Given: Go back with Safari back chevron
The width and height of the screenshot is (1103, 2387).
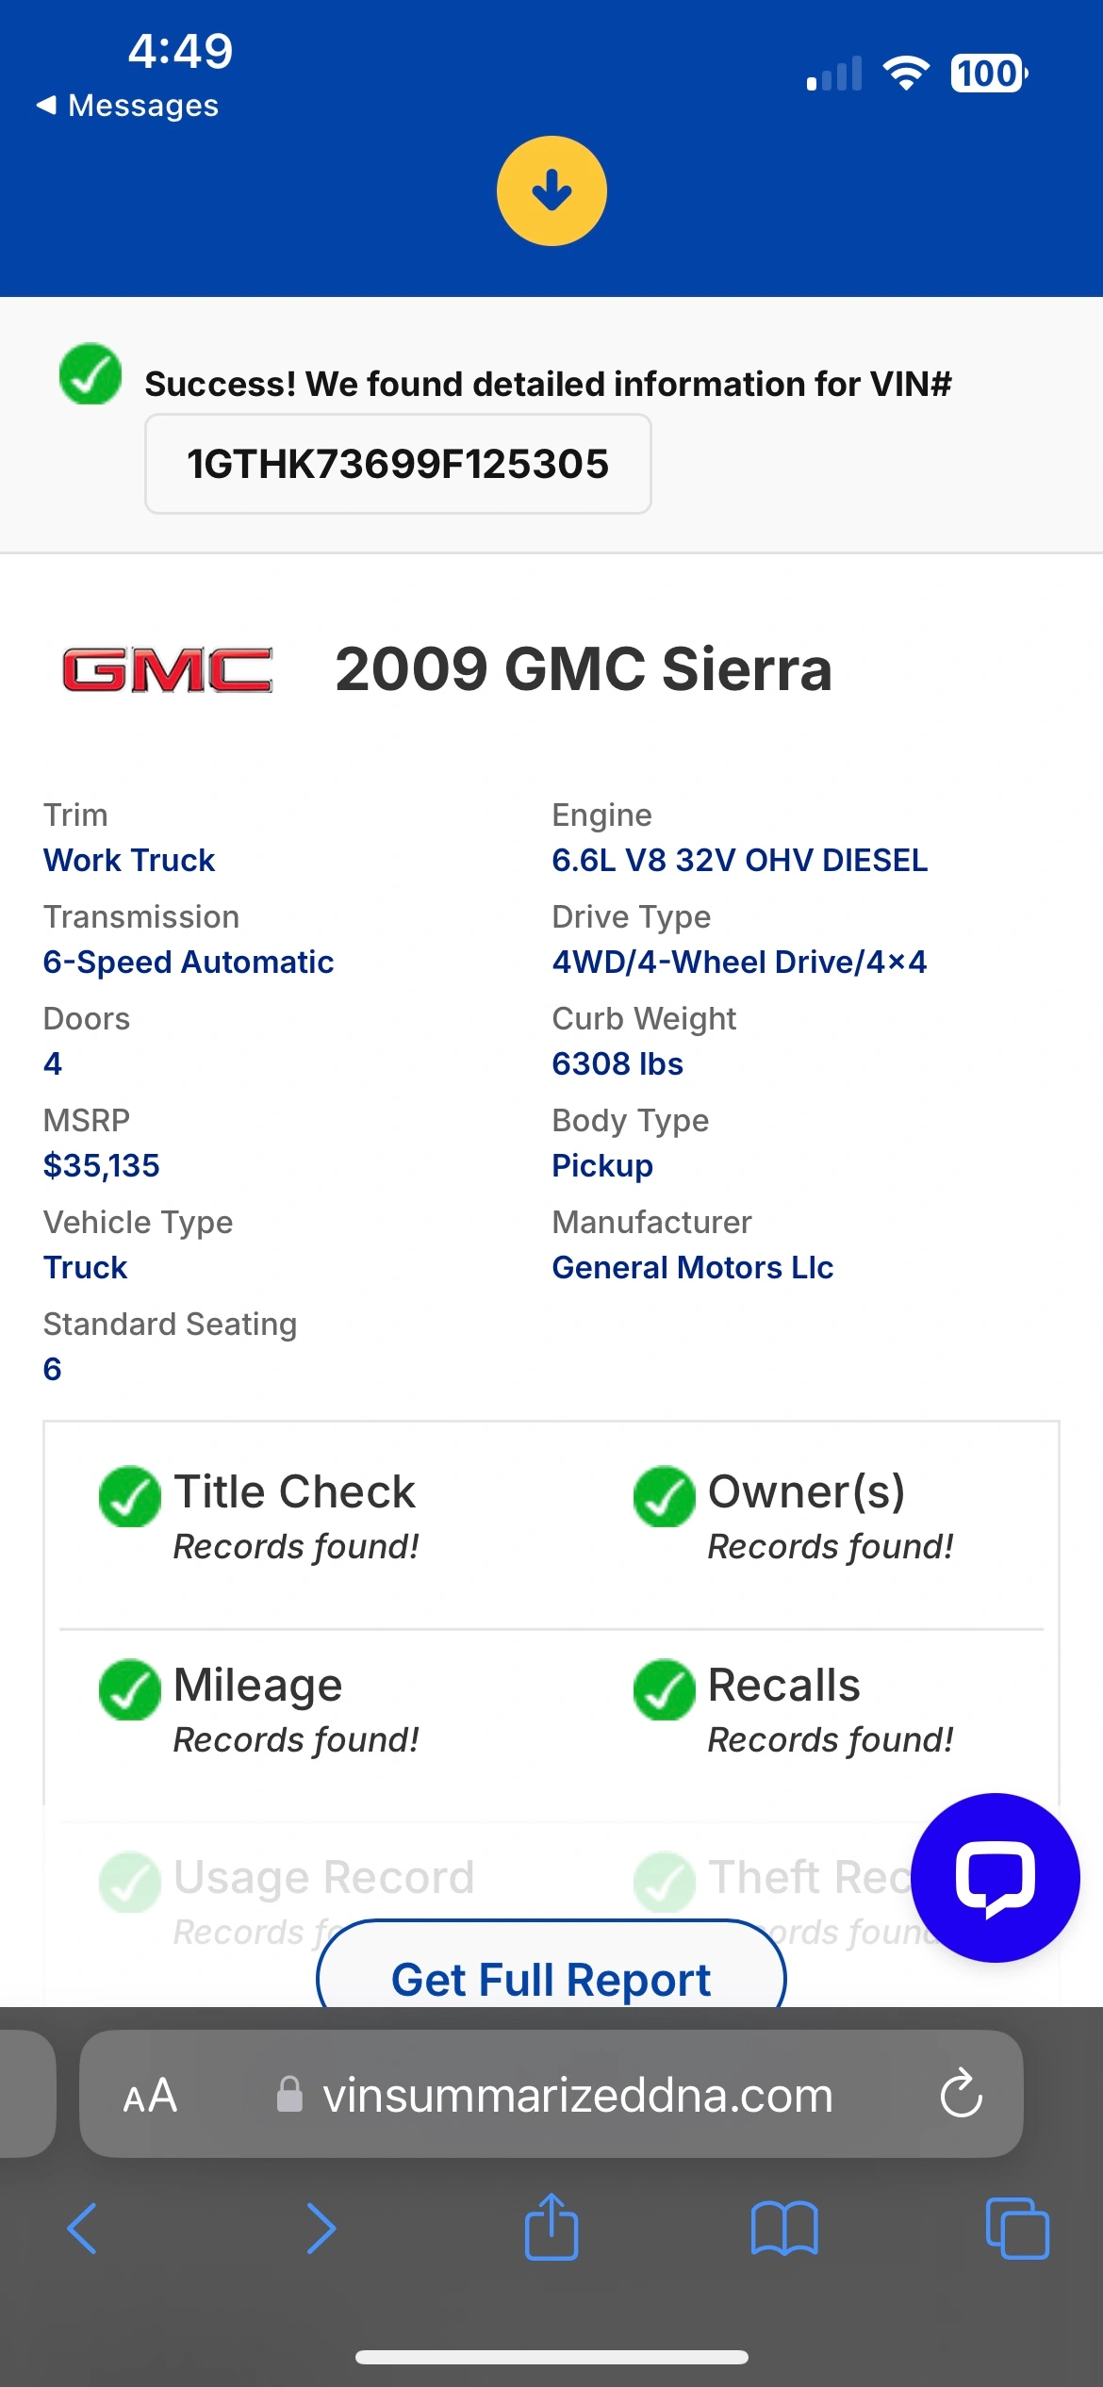Looking at the screenshot, I should (83, 2229).
